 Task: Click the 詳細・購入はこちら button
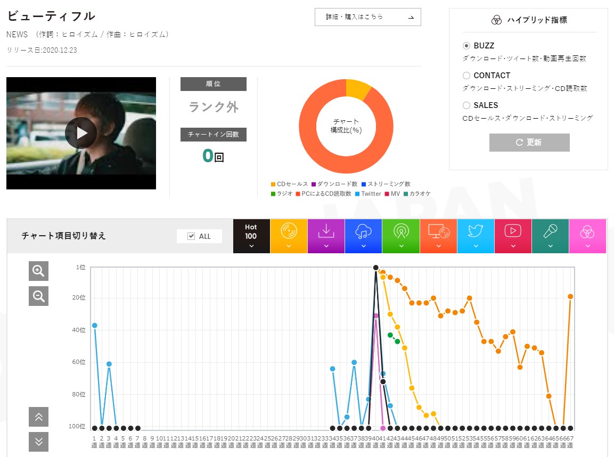pyautogui.click(x=367, y=17)
